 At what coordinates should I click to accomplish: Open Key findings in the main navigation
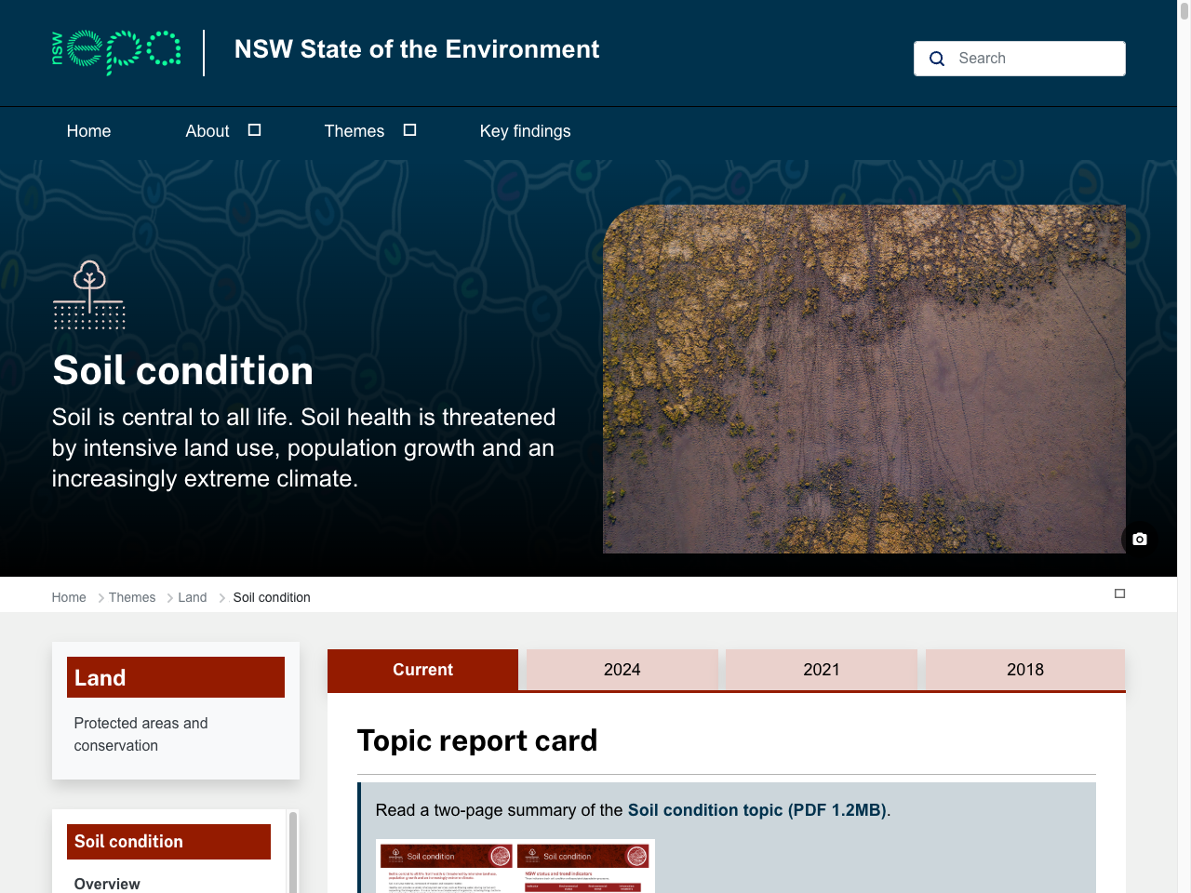coord(525,131)
